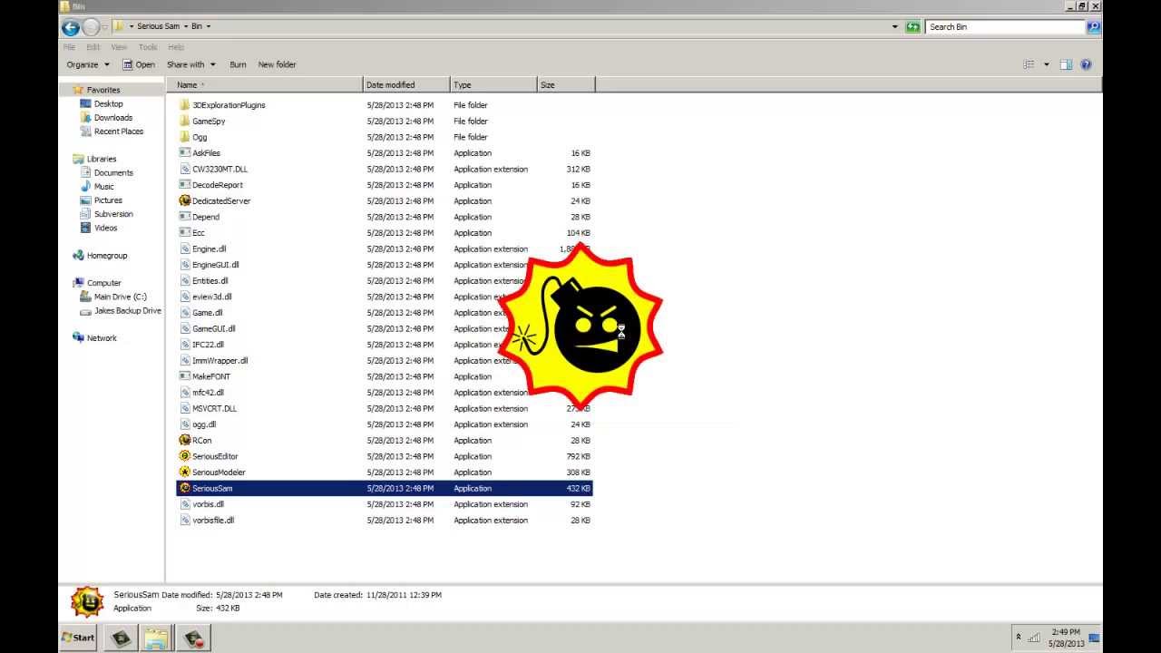Image resolution: width=1161 pixels, height=653 pixels.
Task: Select the SeriousModeler application
Action: 218,472
